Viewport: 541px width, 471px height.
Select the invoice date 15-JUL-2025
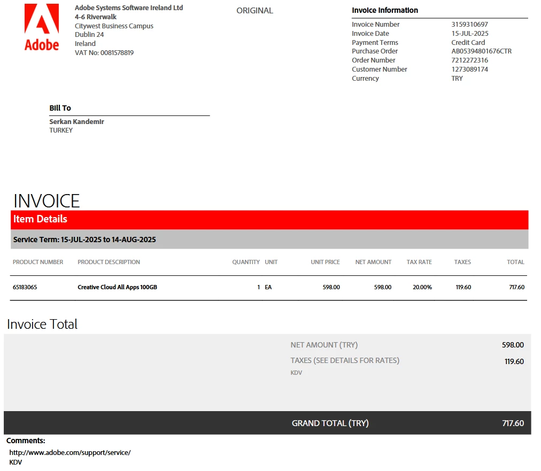470,34
